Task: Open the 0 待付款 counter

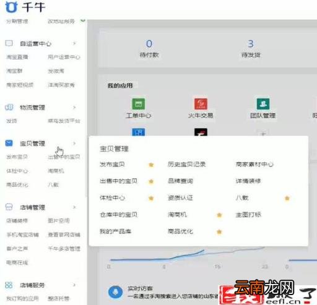Action: pos(149,49)
